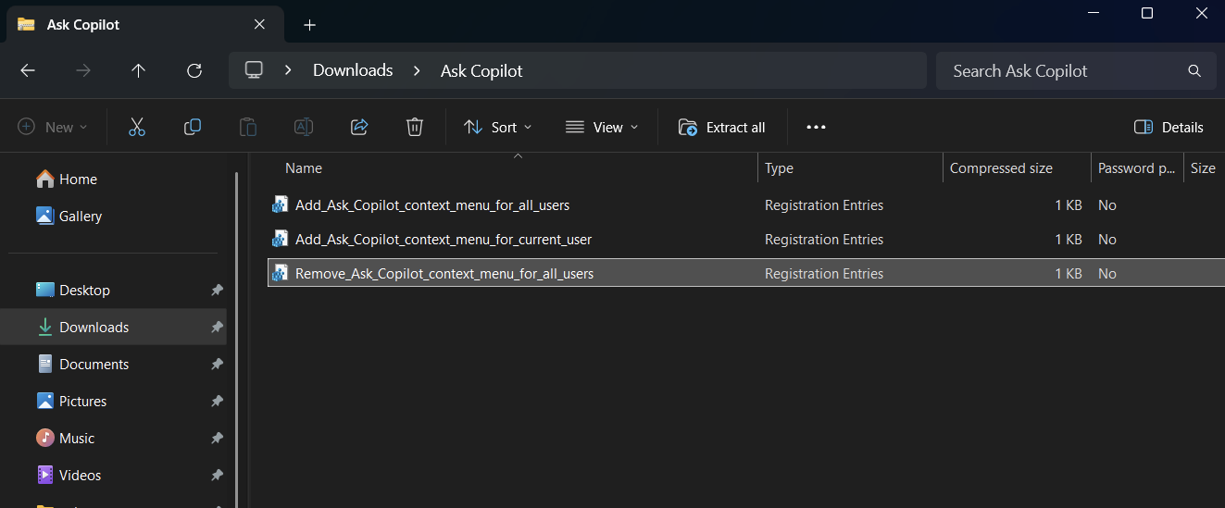Click the pin icon beside Videos
Screen dimensions: 1225x508
pyautogui.click(x=217, y=476)
